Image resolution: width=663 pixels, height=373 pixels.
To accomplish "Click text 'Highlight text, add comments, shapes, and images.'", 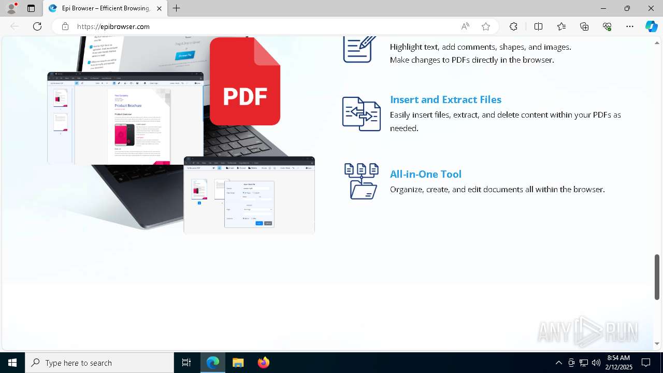I will click(480, 47).
